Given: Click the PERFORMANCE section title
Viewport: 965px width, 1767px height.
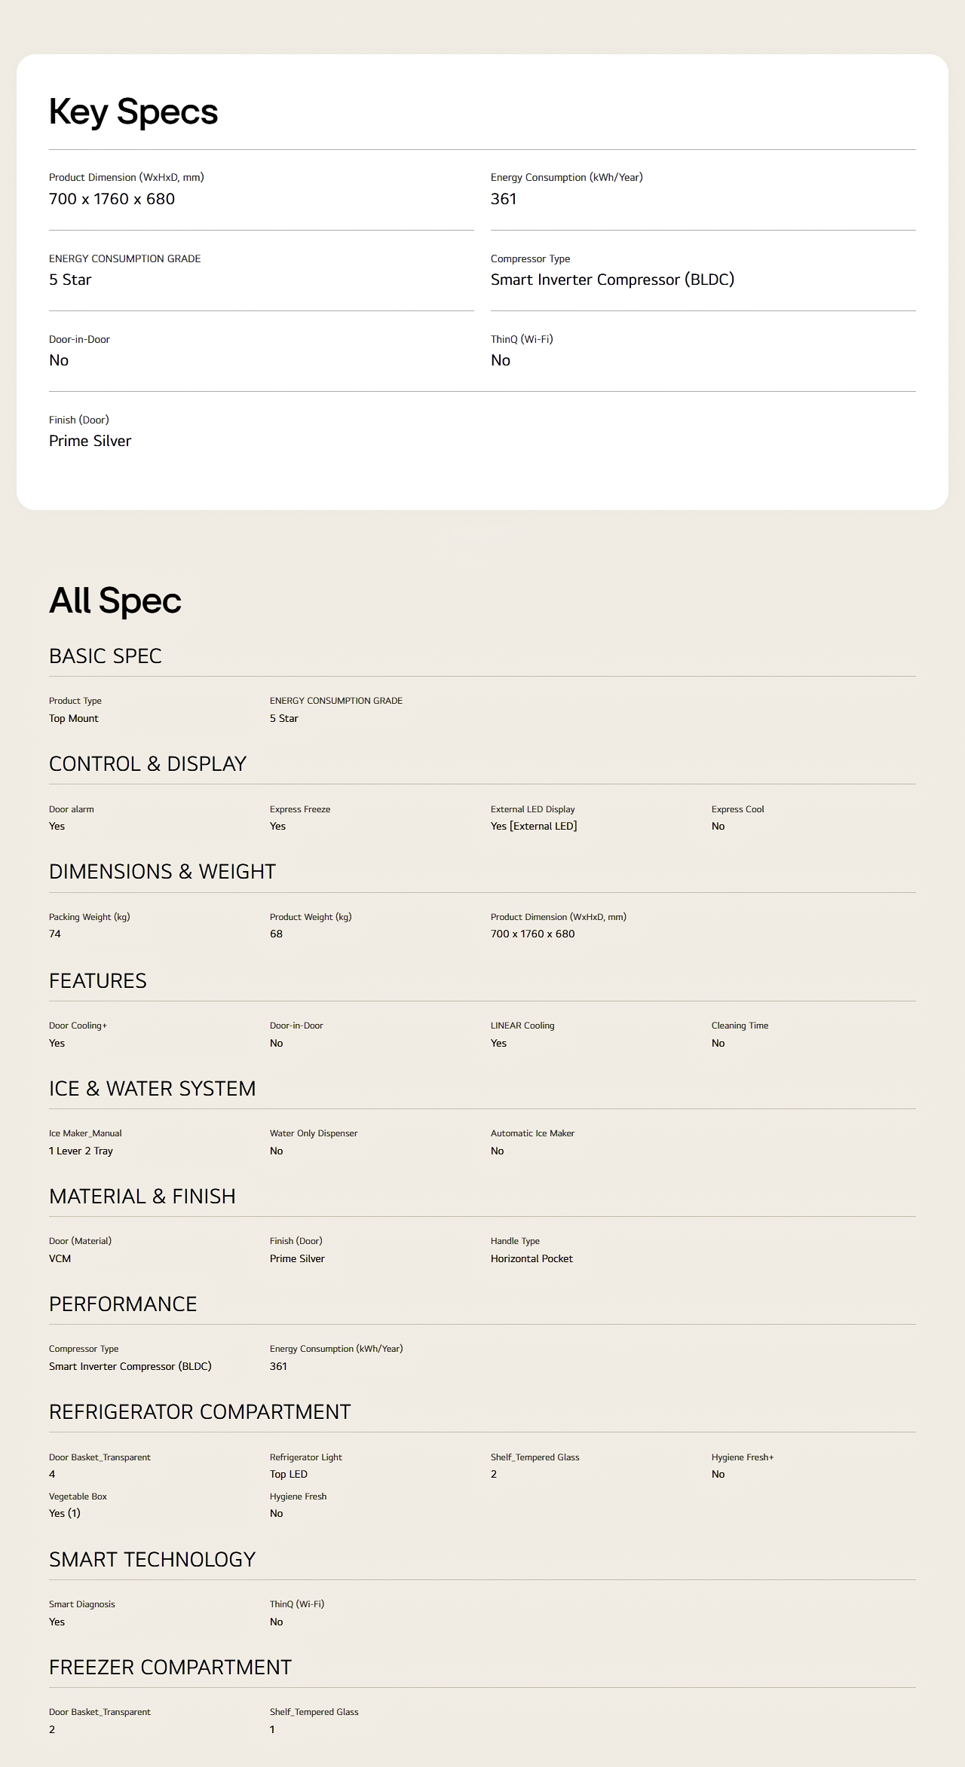Looking at the screenshot, I should click(x=123, y=1304).
